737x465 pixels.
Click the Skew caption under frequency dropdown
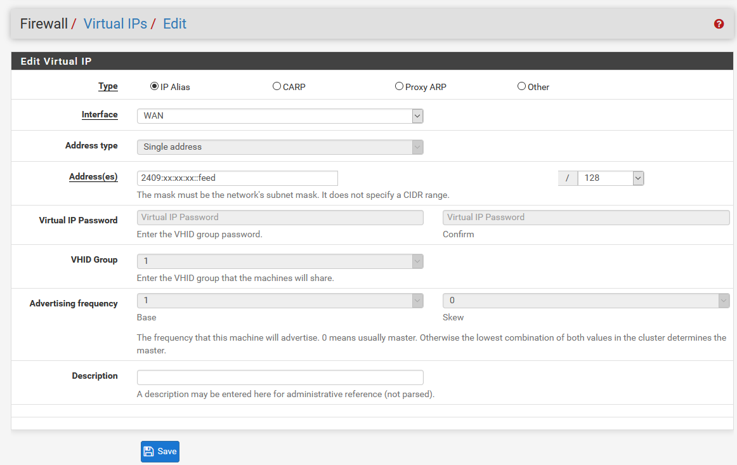point(453,318)
